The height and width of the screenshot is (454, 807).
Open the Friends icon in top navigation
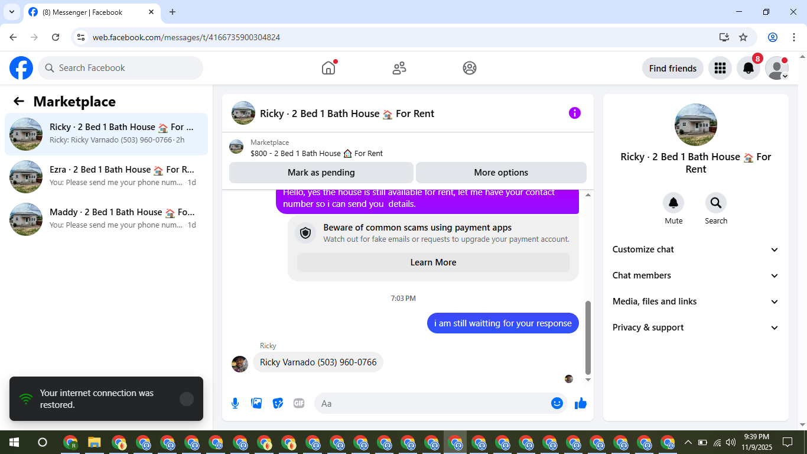pos(399,68)
